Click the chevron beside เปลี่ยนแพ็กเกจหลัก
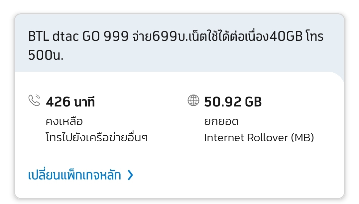 pos(130,175)
